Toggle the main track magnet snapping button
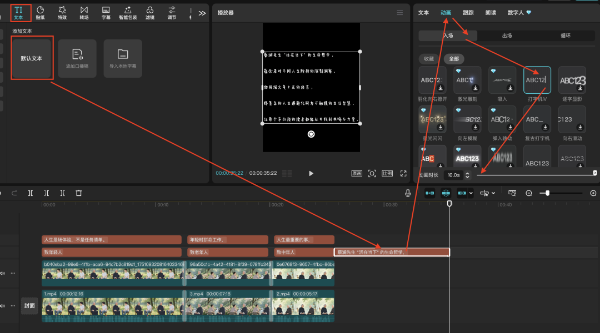600x333 pixels. click(x=429, y=193)
